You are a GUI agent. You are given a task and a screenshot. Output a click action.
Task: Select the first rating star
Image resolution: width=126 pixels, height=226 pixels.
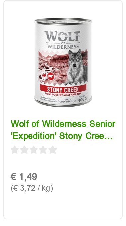pyautogui.click(x=15, y=150)
